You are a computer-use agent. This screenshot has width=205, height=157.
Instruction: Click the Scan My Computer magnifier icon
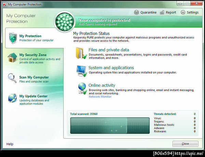click(12, 78)
